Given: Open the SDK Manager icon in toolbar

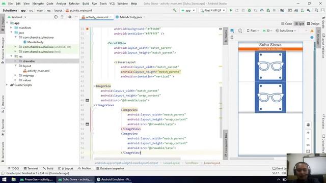Looking at the screenshot, I should click(x=309, y=10).
